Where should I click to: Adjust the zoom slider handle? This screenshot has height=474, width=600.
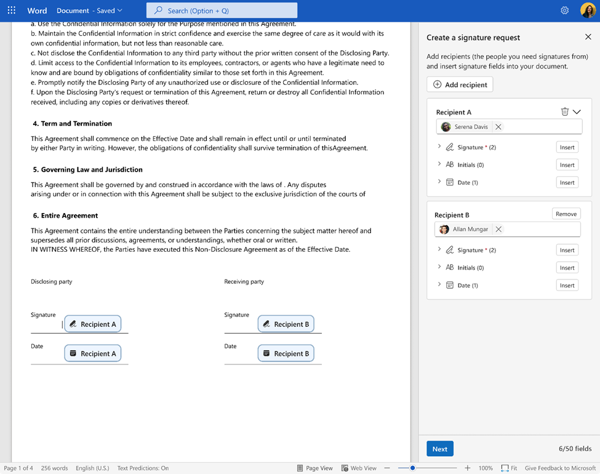(412, 468)
